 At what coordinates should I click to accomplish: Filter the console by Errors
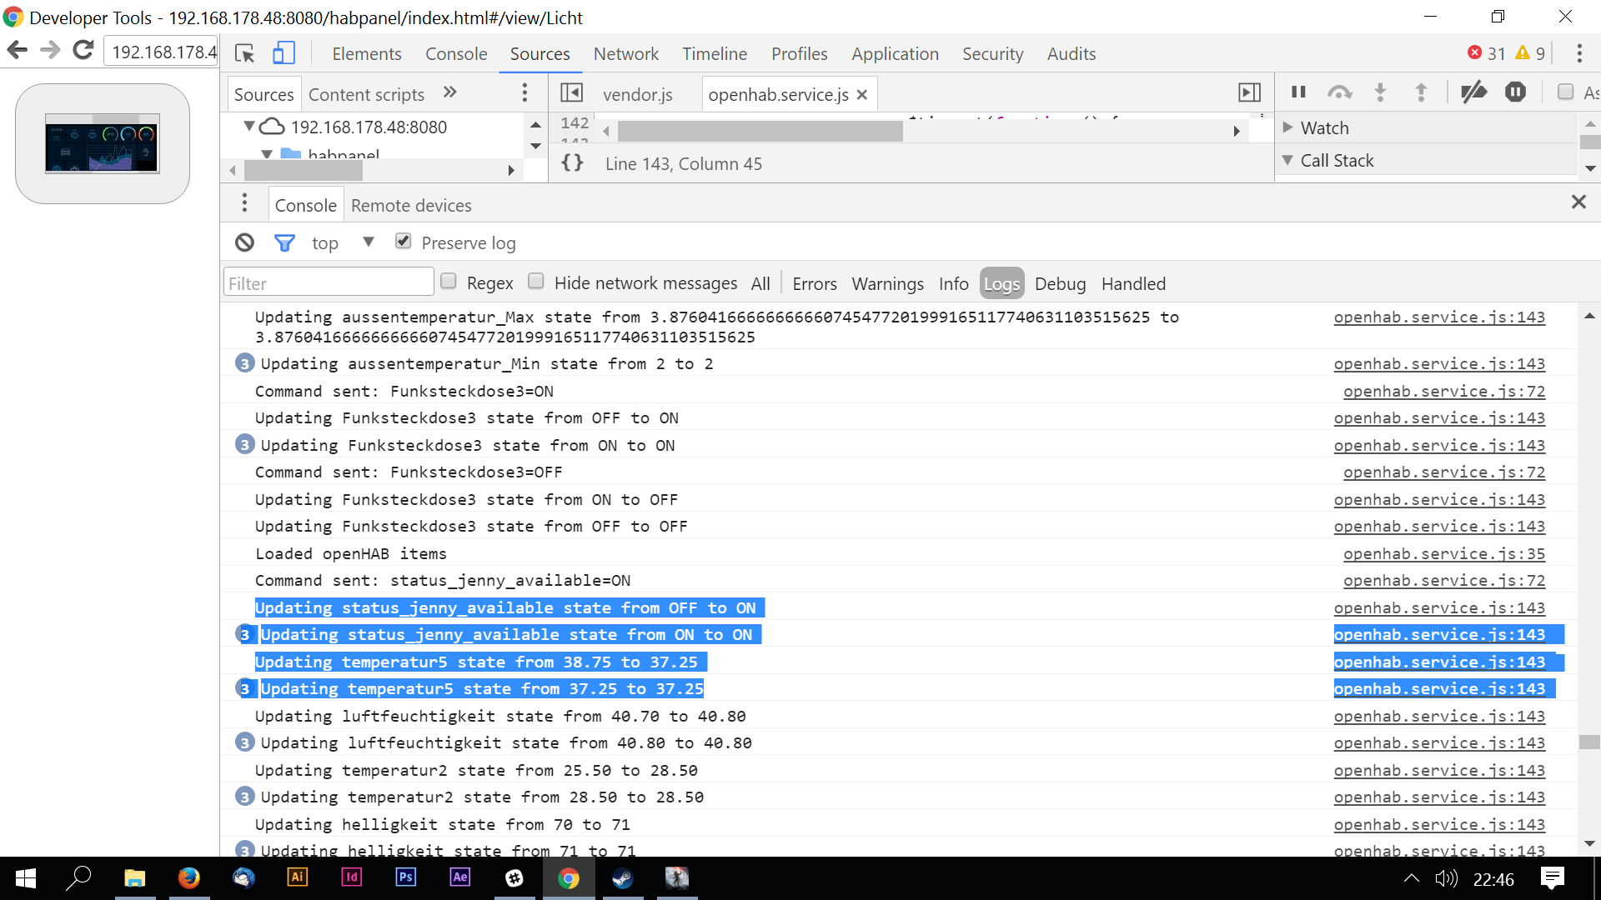pos(814,284)
